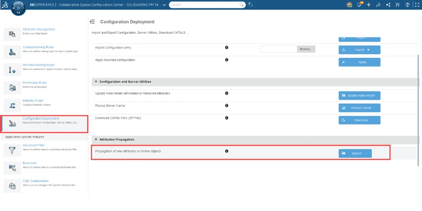The image size is (422, 211).
Task: Open the tools icon in top bar
Action: (398, 5)
